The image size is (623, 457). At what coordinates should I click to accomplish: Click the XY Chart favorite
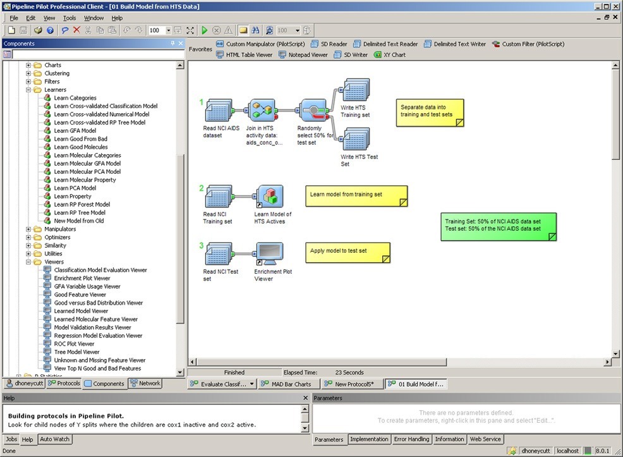coord(390,55)
